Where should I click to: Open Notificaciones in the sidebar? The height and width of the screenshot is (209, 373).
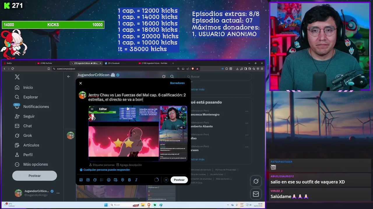(x=32, y=107)
